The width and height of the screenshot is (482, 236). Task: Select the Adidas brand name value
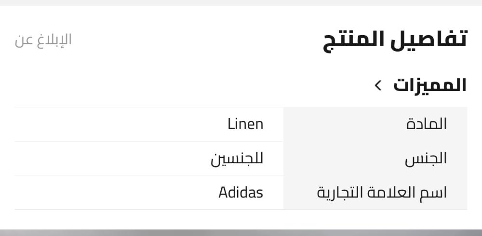point(241,193)
